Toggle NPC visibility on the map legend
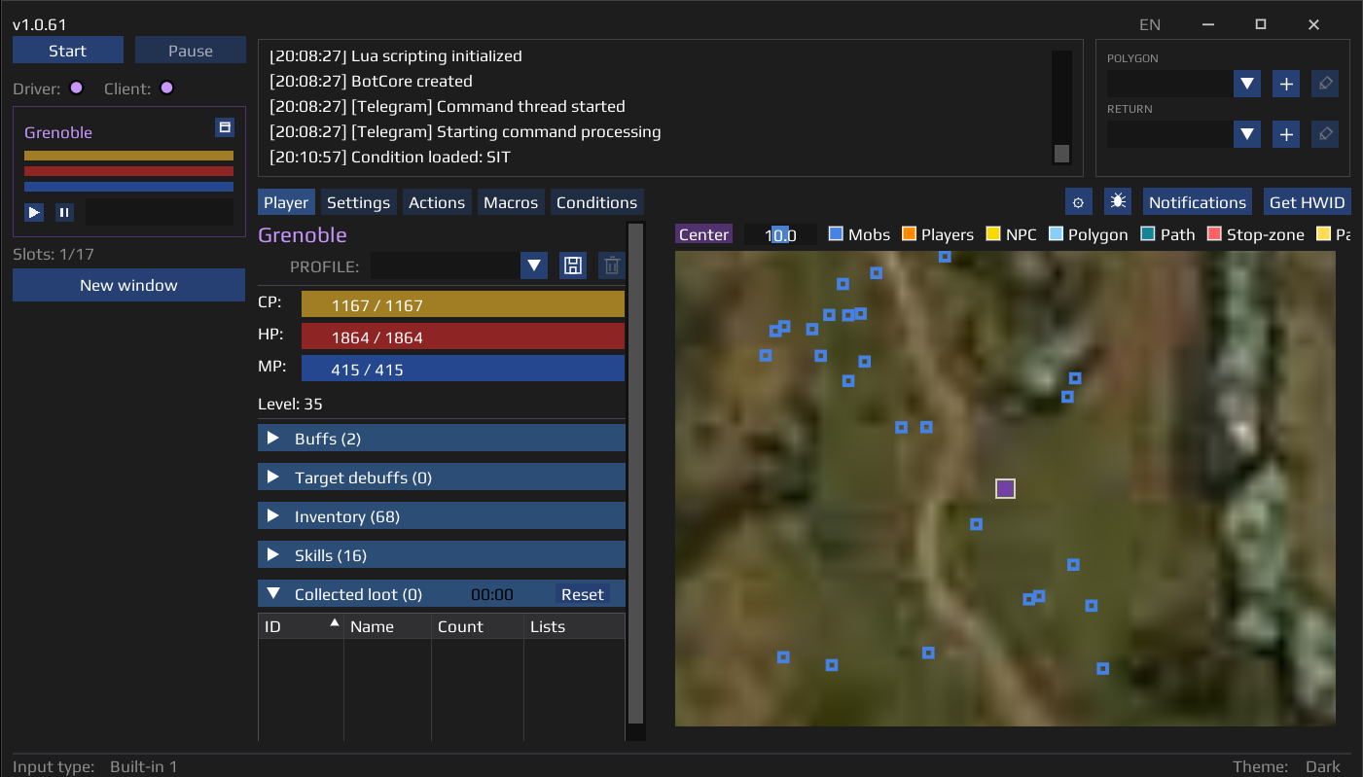This screenshot has height=777, width=1363. pyautogui.click(x=993, y=234)
